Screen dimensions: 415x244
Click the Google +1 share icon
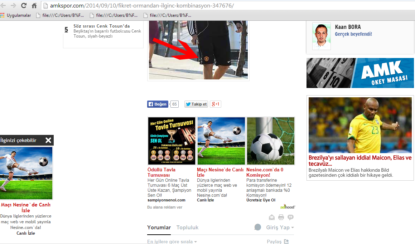point(216,104)
